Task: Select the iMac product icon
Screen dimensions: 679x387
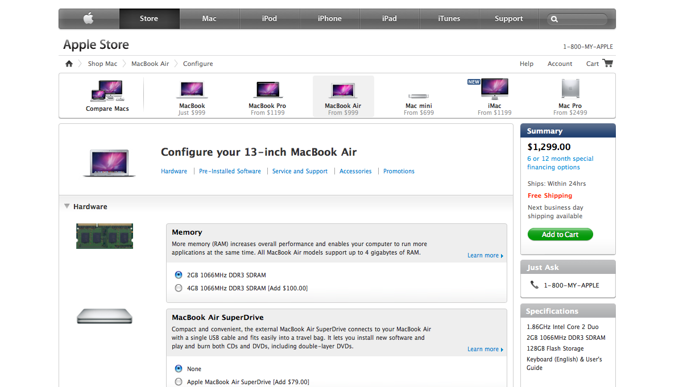Action: click(x=495, y=89)
